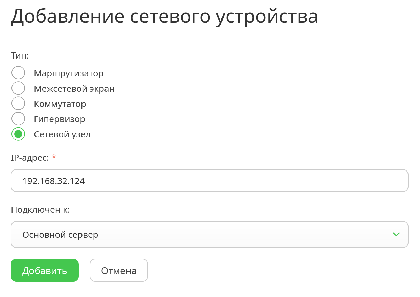
Task: Click the green dropdown chevron arrow
Action: pos(396,234)
